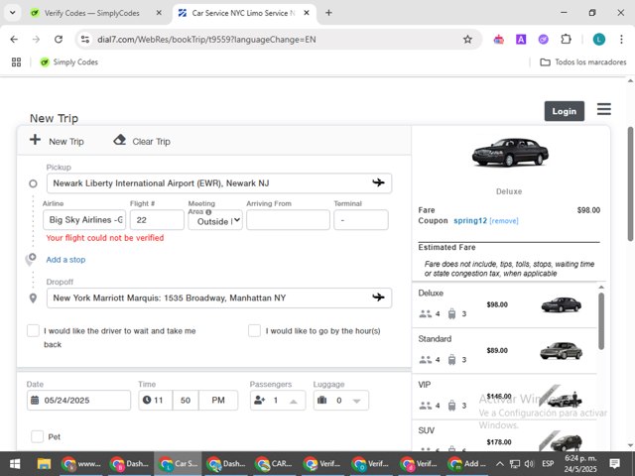Click the Luggage down arrow
This screenshot has width=635, height=476.
[x=356, y=401]
